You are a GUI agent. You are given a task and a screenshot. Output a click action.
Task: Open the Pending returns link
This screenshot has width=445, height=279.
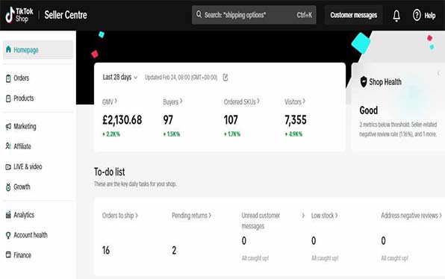pyautogui.click(x=192, y=216)
